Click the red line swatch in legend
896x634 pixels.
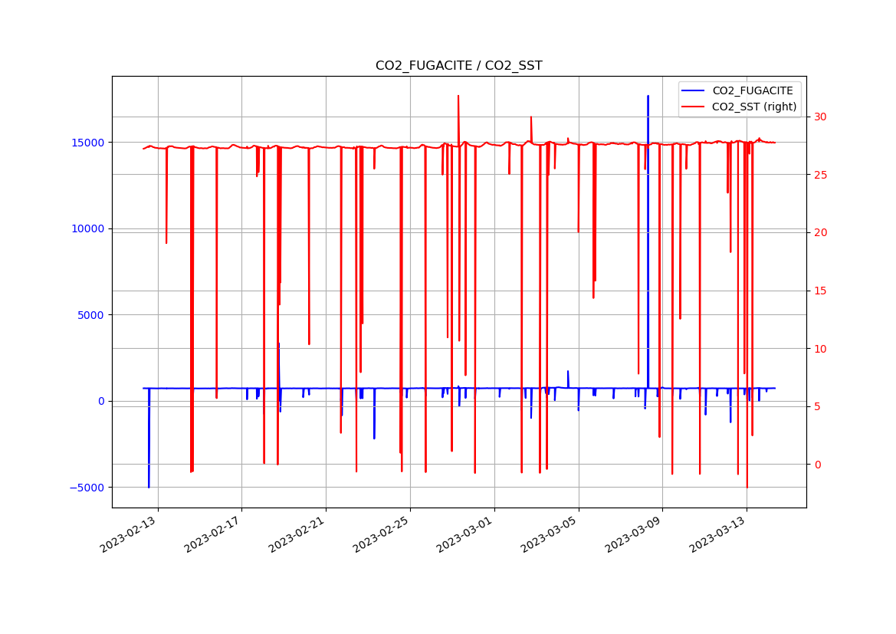(694, 107)
